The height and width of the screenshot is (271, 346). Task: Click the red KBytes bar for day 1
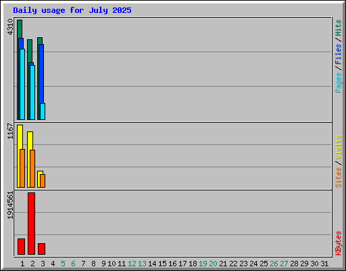pyautogui.click(x=21, y=247)
